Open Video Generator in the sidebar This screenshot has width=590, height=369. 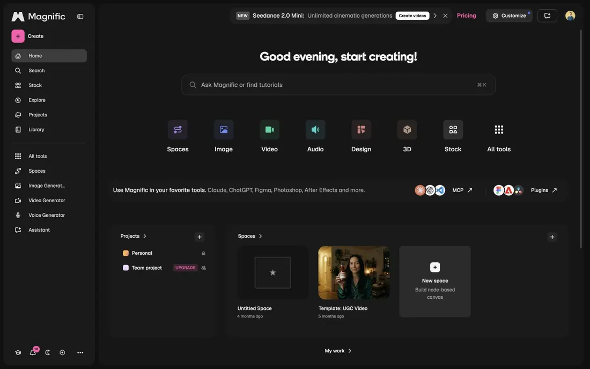(49, 201)
